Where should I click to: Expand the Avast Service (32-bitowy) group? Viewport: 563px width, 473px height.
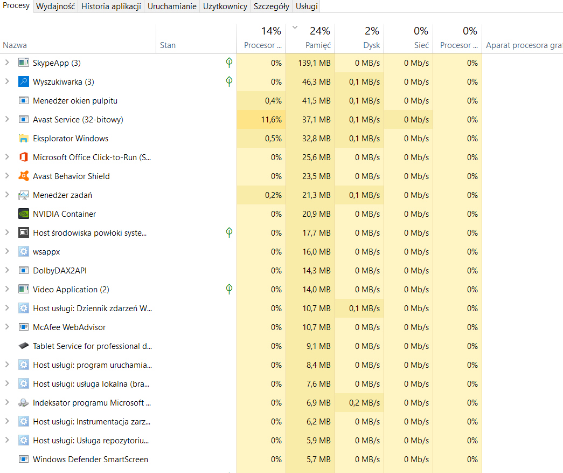point(7,119)
